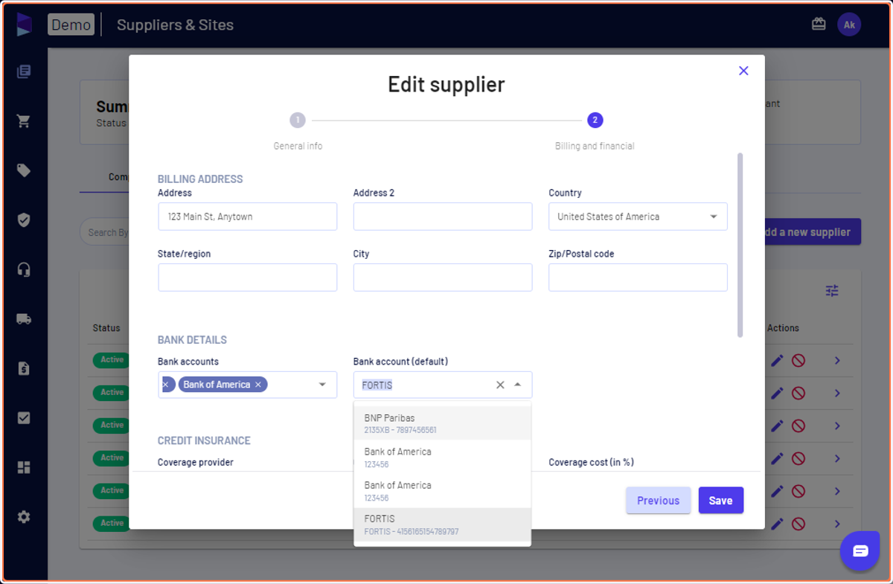Open the Ak user avatar menu
Screen dimensions: 893x584
coord(849,25)
